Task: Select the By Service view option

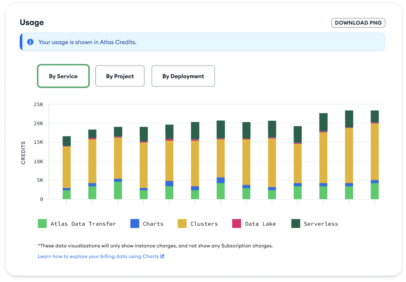Action: [x=63, y=76]
